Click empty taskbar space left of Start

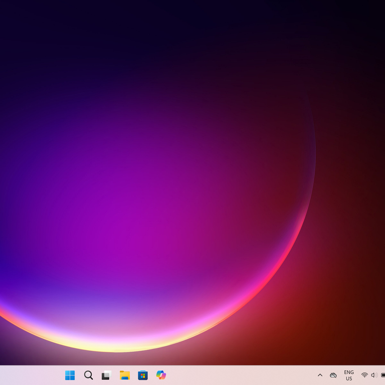pyautogui.click(x=30, y=375)
